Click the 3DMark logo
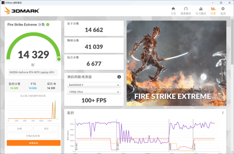This screenshot has height=154, width=234. coord(21,11)
